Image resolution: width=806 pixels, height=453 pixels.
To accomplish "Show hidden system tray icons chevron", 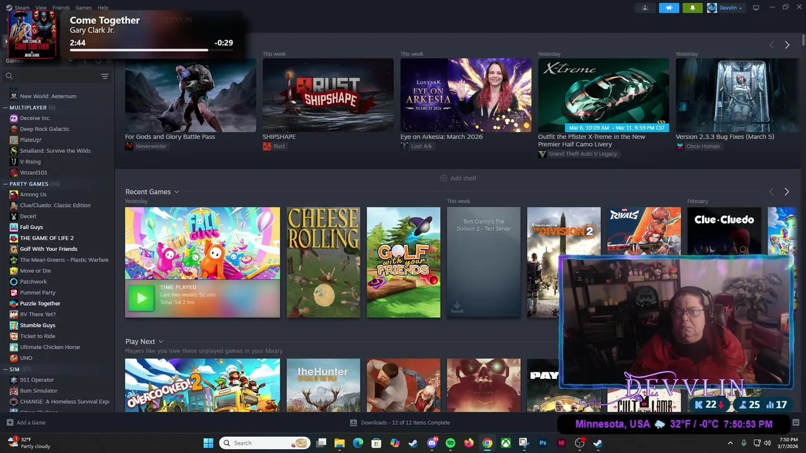I will (x=730, y=443).
